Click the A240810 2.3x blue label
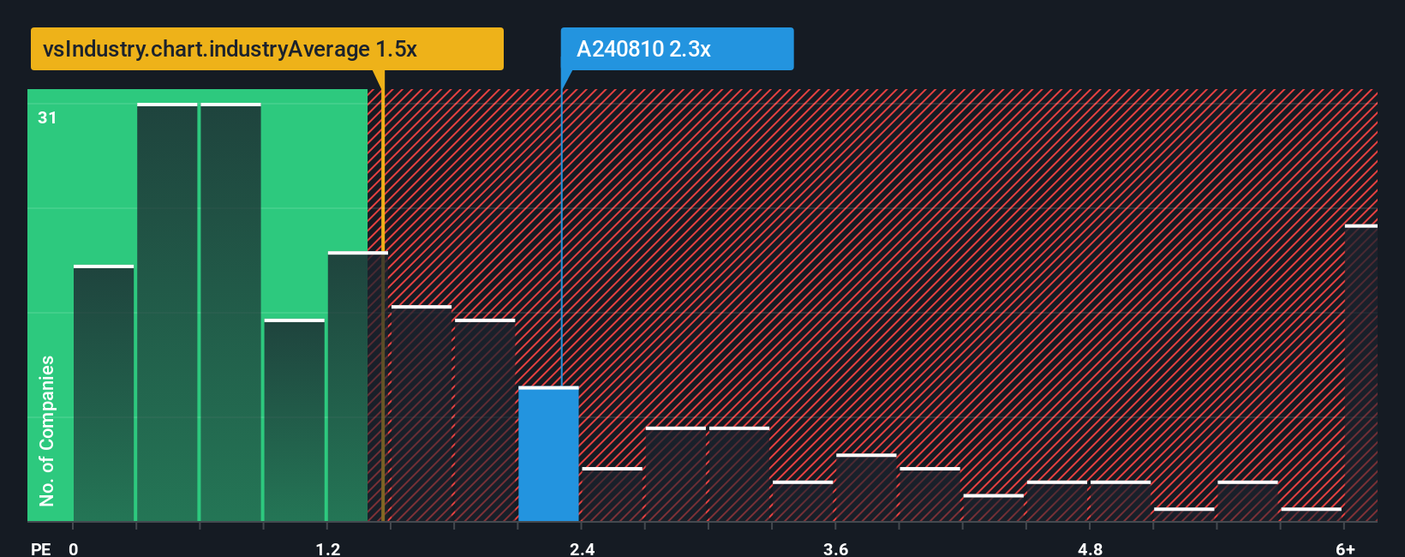 coord(677,49)
